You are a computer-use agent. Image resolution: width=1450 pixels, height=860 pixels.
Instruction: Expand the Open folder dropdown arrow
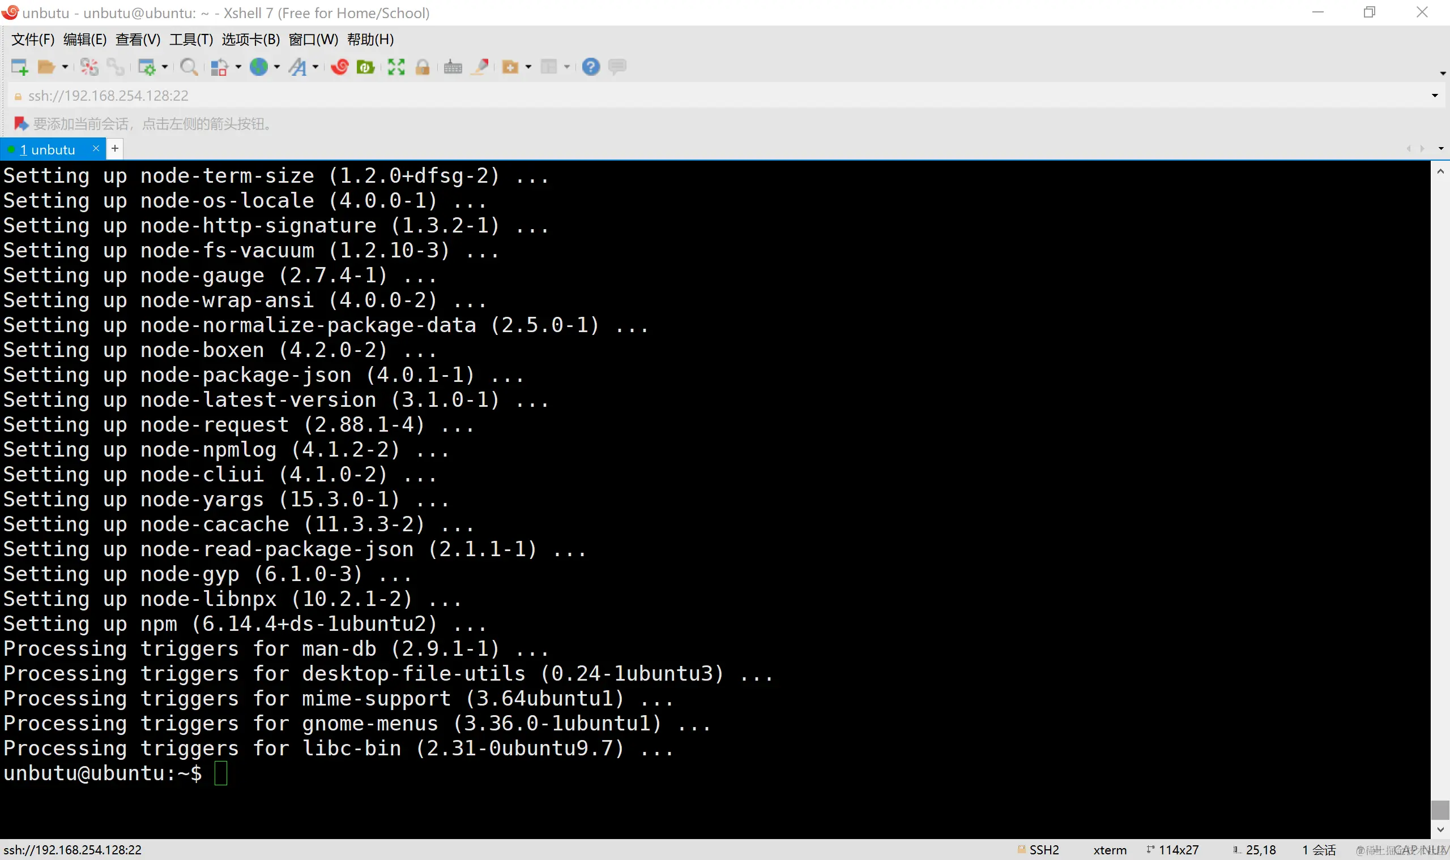pos(65,67)
